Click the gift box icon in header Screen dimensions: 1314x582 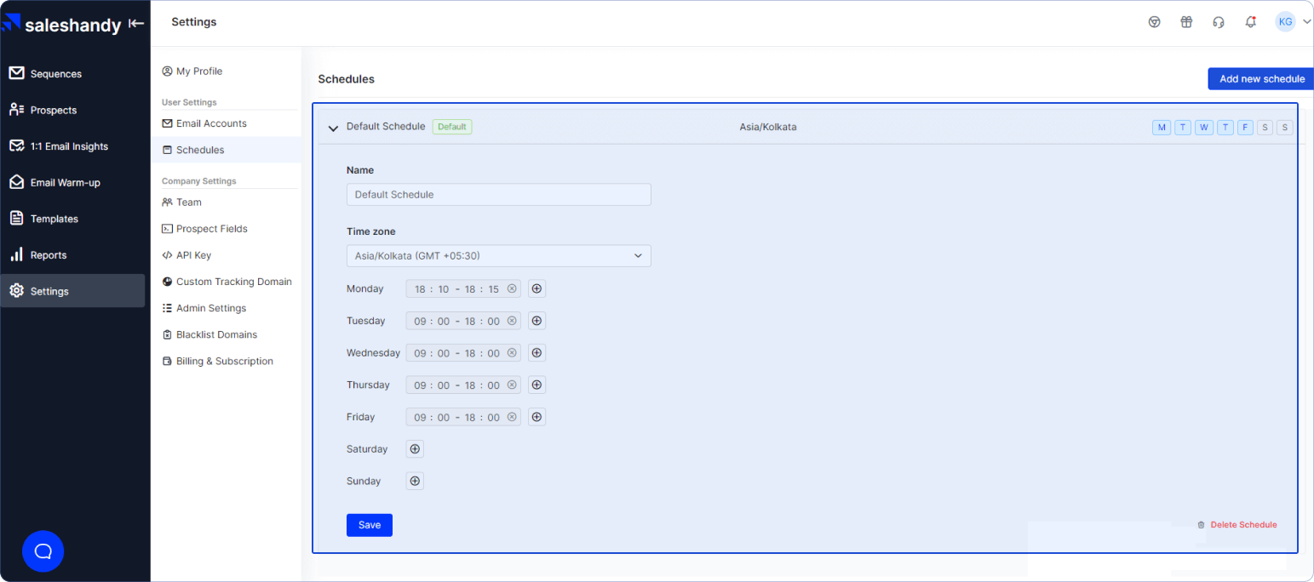click(1186, 22)
